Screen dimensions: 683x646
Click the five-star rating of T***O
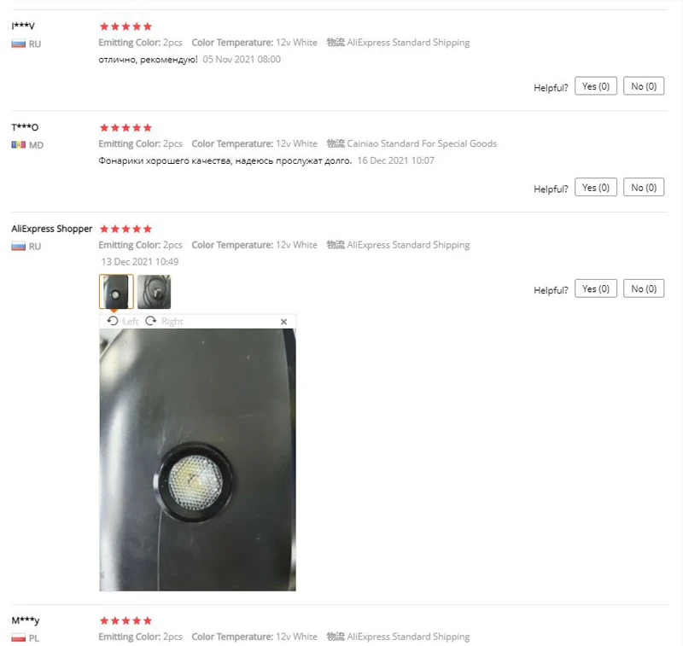[126, 127]
